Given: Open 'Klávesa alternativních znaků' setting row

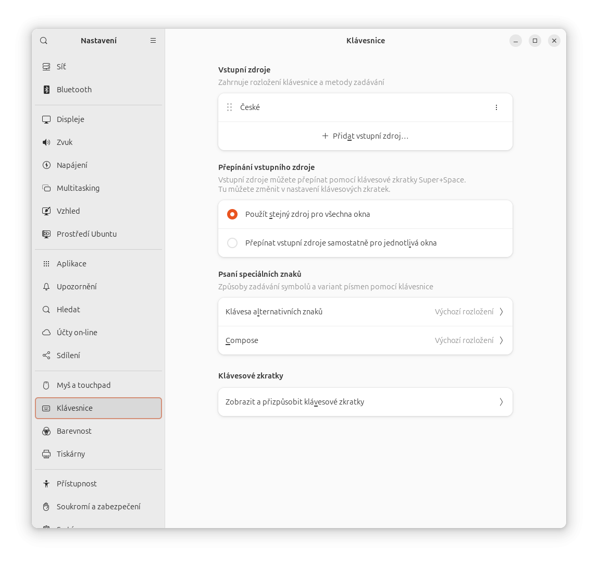Looking at the screenshot, I should click(x=365, y=312).
